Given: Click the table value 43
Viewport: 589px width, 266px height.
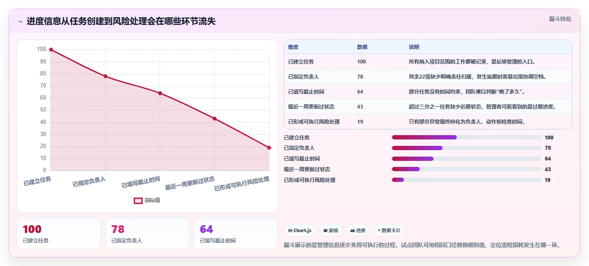Looking at the screenshot, I should [x=360, y=107].
